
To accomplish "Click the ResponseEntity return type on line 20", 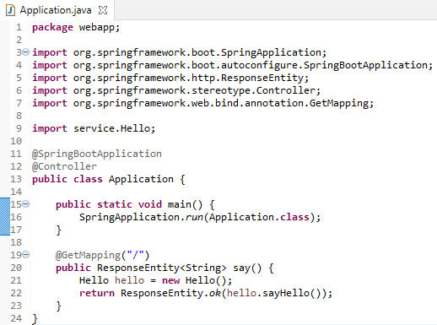I will pyautogui.click(x=162, y=268).
